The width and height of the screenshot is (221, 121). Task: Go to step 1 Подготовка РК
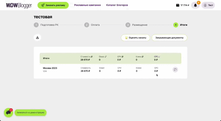(46, 25)
